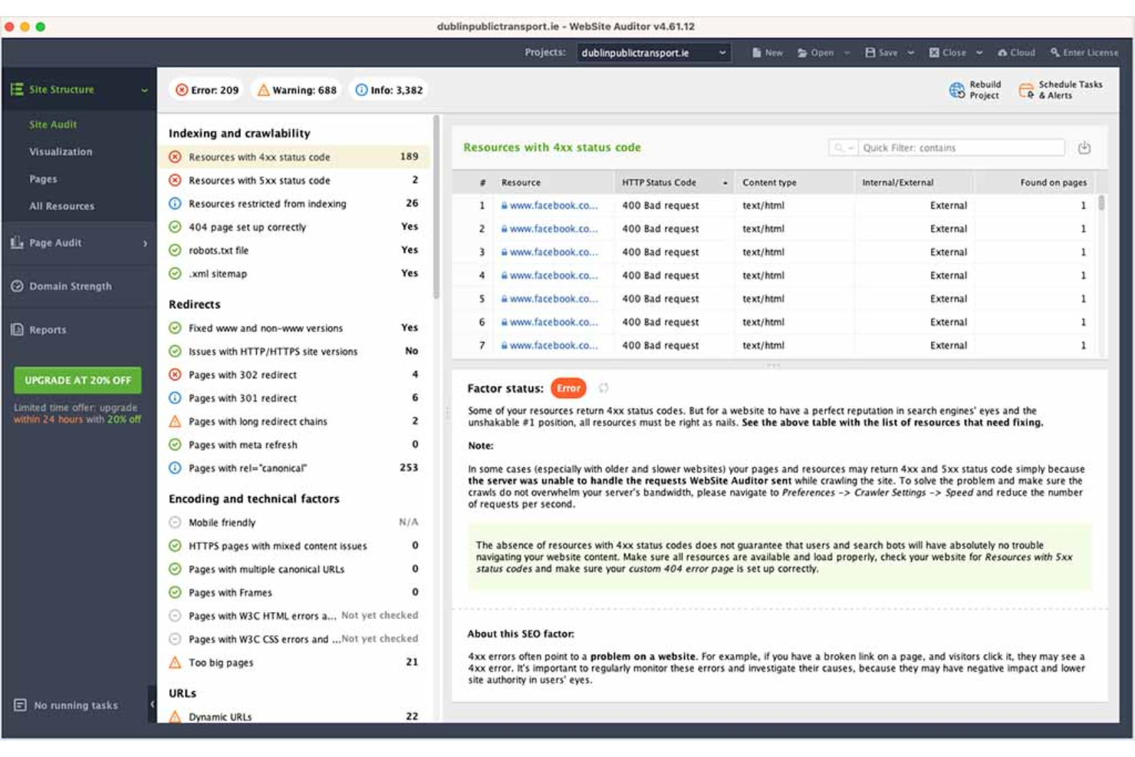Screen dimensions: 1135x757
Task: Toggle the Warning: 688 filter pill
Action: coord(294,89)
